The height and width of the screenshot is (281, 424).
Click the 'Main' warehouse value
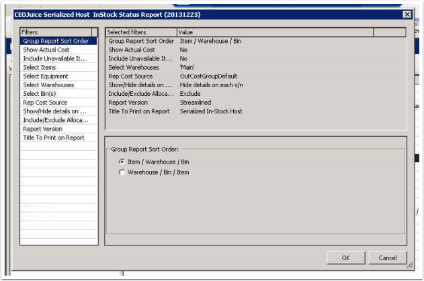point(187,68)
